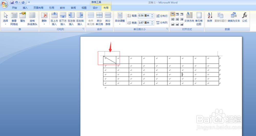Screen dimensions: 256x136
Task: Insert row with 在上方插入
Action: coord(54,19)
